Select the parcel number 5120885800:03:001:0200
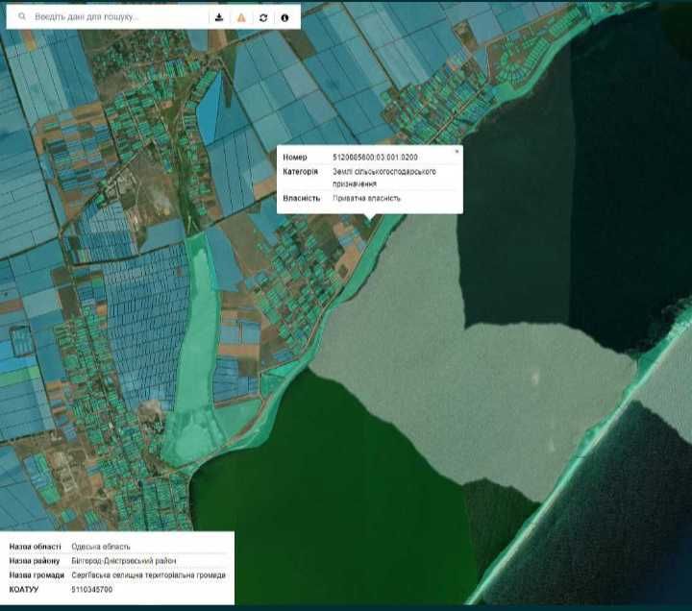Screen dimensions: 692x611 (375, 157)
